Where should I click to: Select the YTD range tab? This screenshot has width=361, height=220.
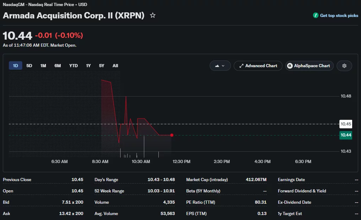pos(74,66)
